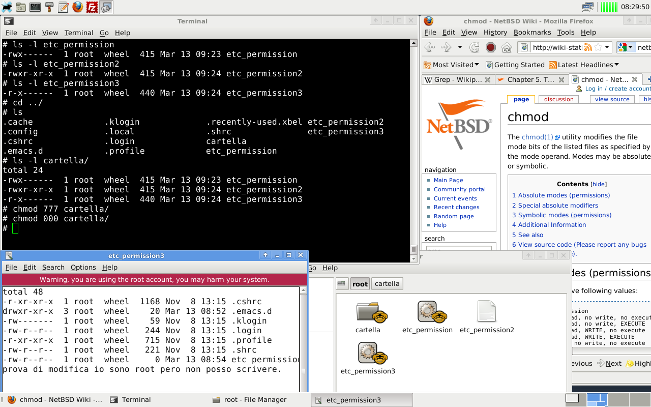Click the Firefox back arrow
Screen dimensions: 651x407
point(430,47)
